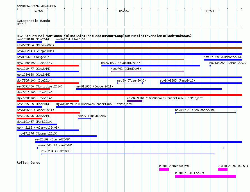
Task: Open dgv7256n100 (Coe2014) label
Action: pyautogui.click(x=35, y=80)
